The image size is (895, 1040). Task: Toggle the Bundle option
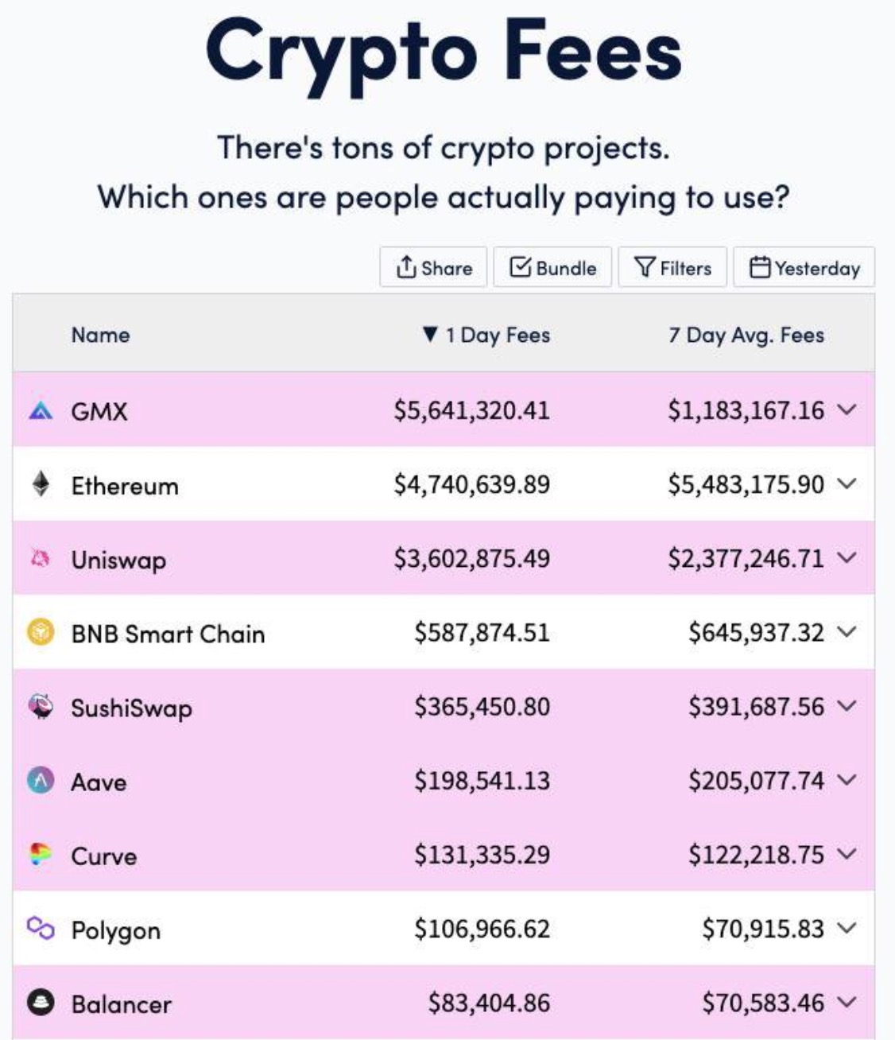(x=552, y=267)
